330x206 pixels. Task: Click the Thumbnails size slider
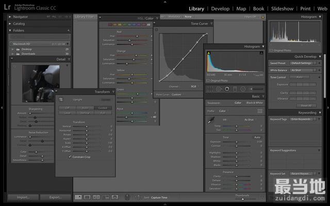click(242, 198)
